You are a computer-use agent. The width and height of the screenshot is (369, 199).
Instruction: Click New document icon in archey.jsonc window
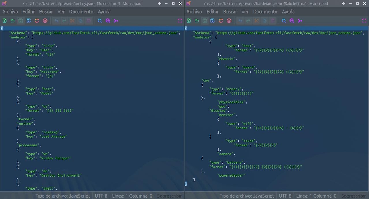[x=5, y=21]
